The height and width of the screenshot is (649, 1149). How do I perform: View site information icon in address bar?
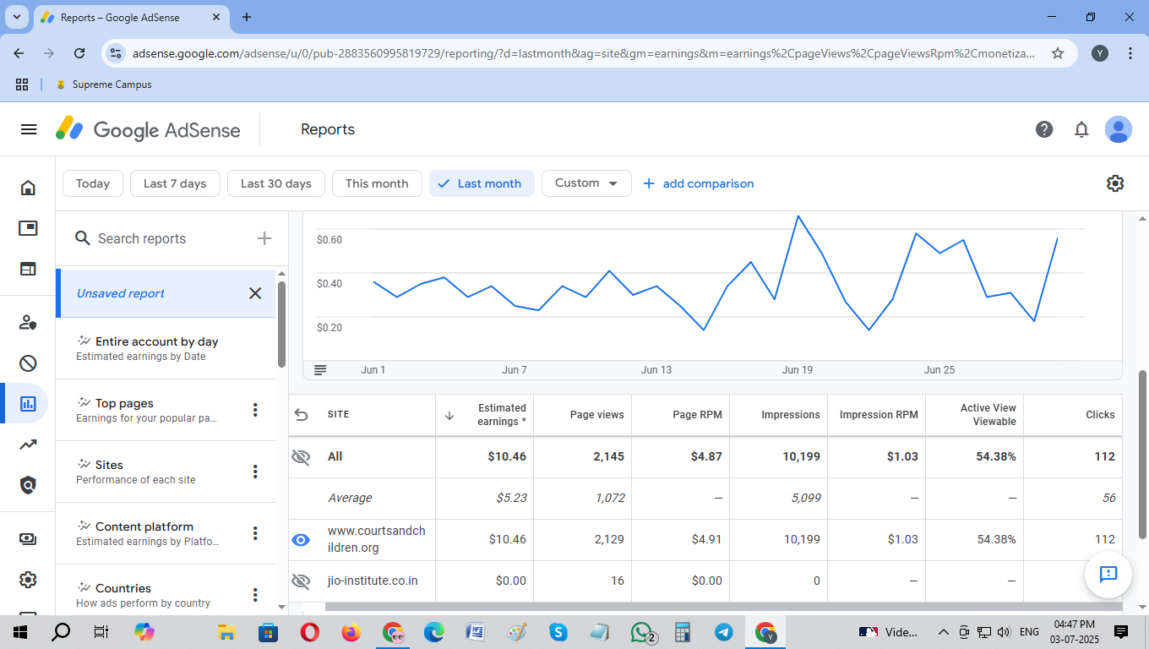(x=115, y=53)
